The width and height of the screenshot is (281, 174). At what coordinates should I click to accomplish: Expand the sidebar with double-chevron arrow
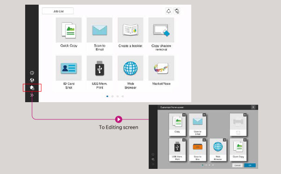[32, 95]
